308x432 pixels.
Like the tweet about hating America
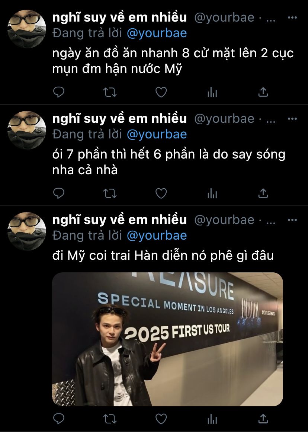161,92
